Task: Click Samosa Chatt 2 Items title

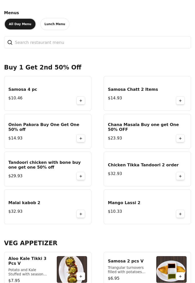Action: (133, 90)
